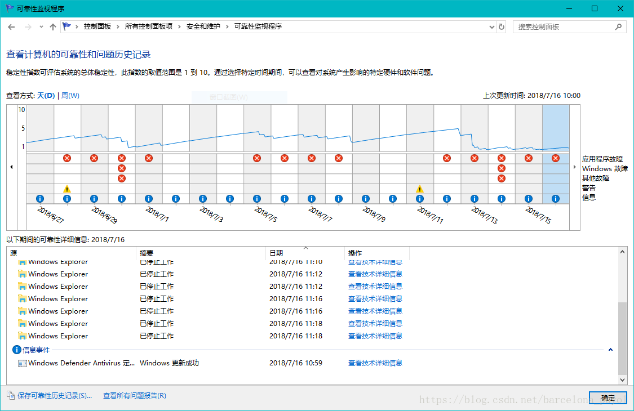The image size is (634, 411).
Task: Click the 应用程序故障 row label
Action: tap(602, 159)
